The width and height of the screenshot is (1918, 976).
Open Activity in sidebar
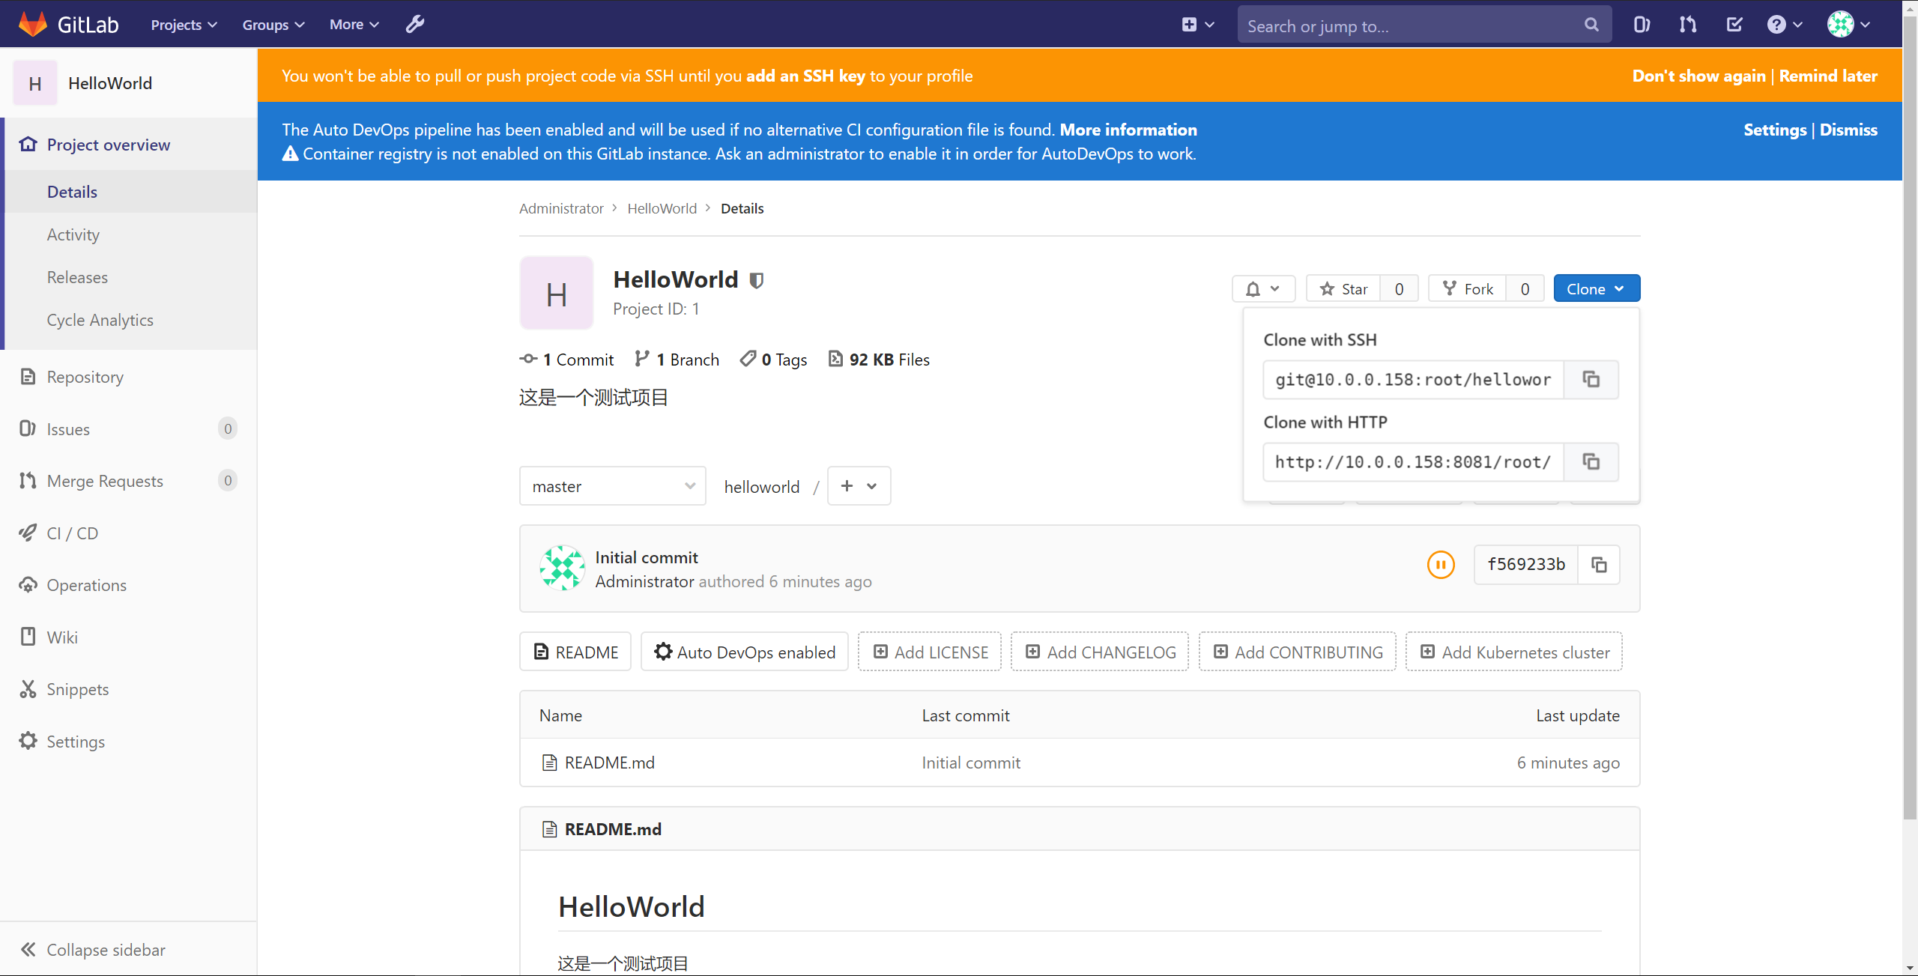(x=73, y=234)
